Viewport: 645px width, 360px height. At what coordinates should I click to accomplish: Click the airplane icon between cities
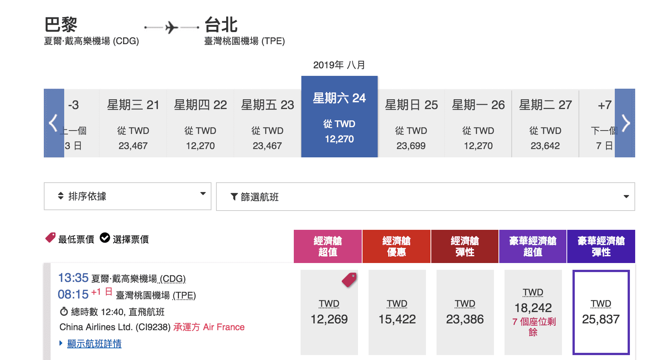pyautogui.click(x=171, y=28)
